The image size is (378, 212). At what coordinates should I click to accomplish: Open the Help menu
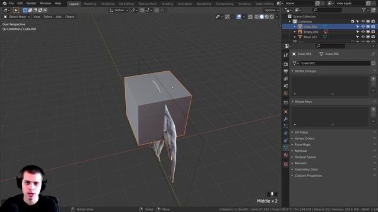pyautogui.click(x=58, y=4)
